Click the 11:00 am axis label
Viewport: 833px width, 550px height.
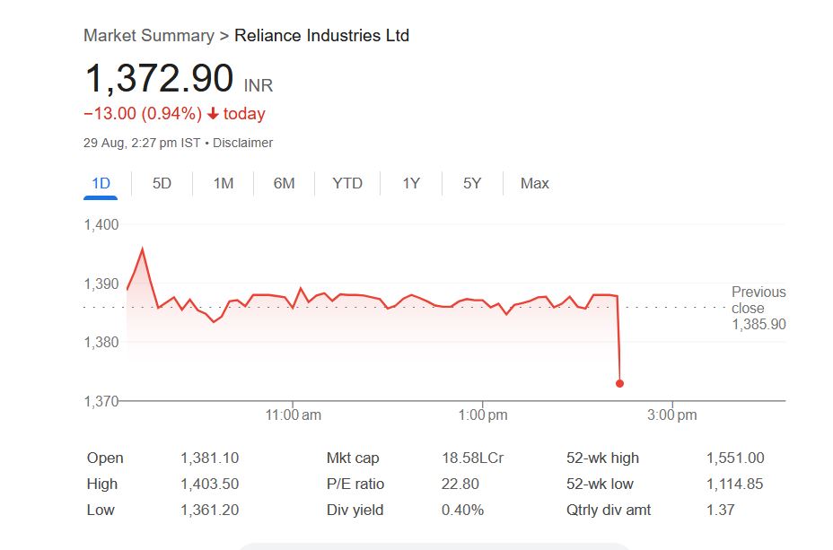(x=294, y=415)
